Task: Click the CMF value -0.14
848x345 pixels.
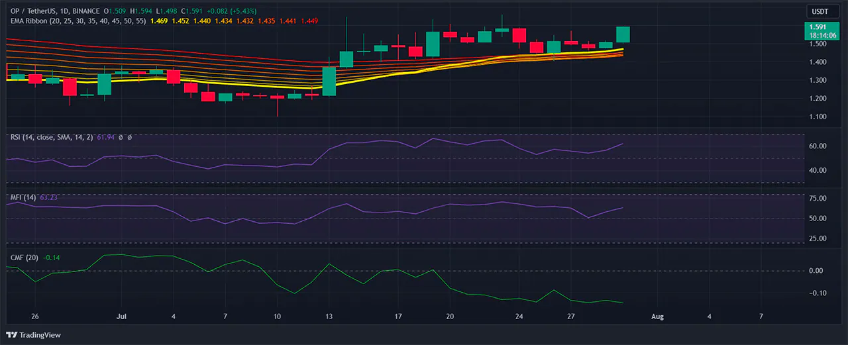Action: [51, 257]
